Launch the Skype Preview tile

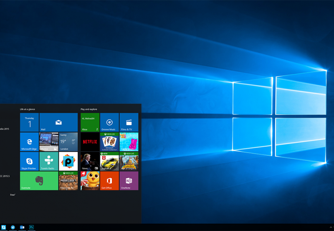29,161
